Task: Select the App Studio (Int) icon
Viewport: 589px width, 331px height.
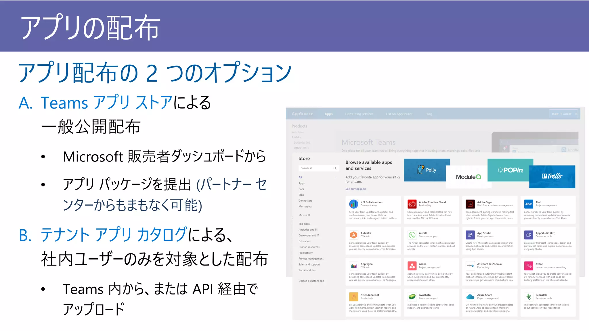Action: coord(529,235)
